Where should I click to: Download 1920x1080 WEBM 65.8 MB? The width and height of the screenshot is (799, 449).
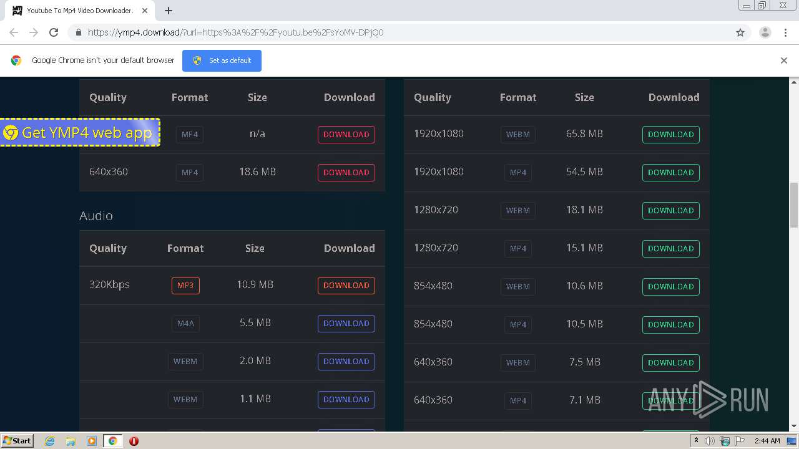[x=671, y=135]
